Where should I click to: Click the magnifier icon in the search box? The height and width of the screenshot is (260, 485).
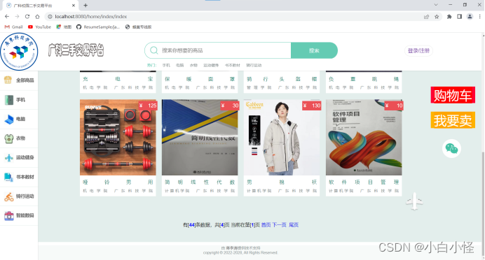tap(153, 50)
